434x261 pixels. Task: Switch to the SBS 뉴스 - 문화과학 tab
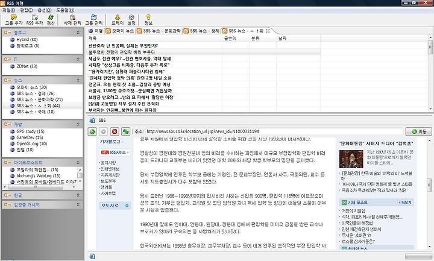tap(159, 31)
